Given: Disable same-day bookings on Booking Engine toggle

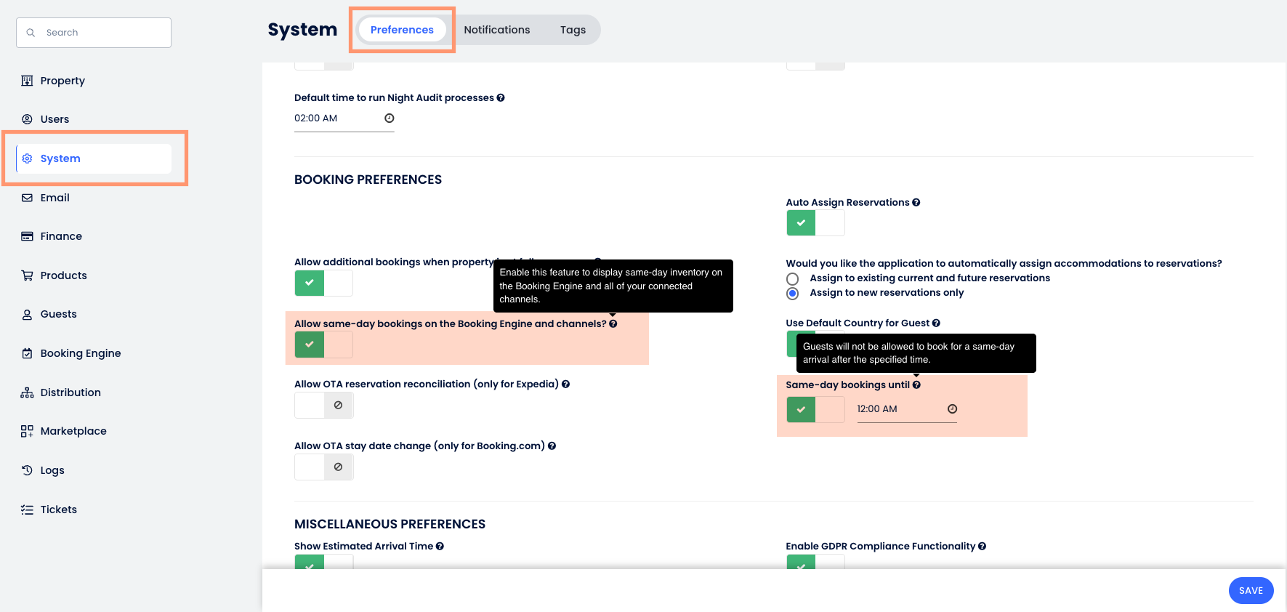Looking at the screenshot, I should pos(323,345).
